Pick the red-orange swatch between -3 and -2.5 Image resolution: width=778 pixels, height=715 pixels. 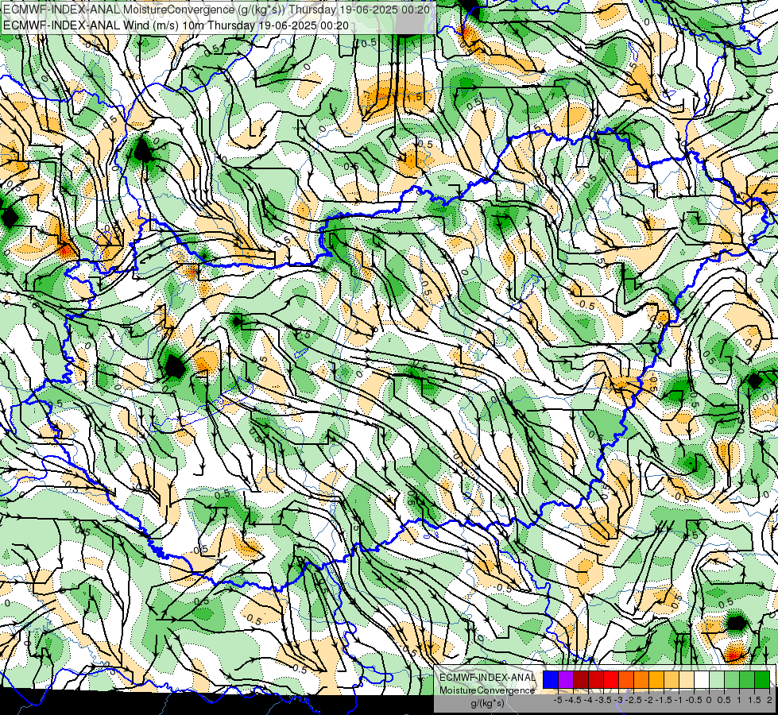coord(626,680)
